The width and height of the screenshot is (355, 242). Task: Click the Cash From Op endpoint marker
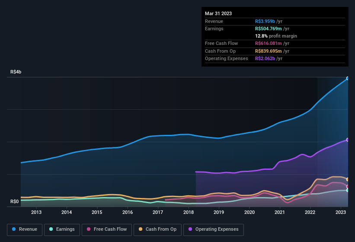[x=348, y=179]
